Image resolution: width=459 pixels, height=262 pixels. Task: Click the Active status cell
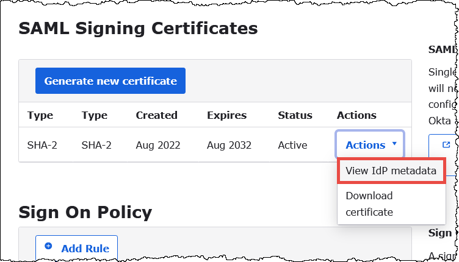coord(293,145)
